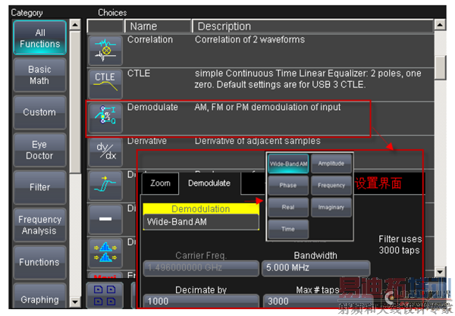
Task: Click the Choices list scrollbar thumb
Action: tap(440, 67)
